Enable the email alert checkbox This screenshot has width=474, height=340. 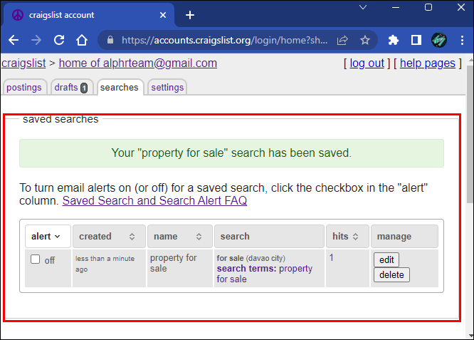[x=36, y=259]
